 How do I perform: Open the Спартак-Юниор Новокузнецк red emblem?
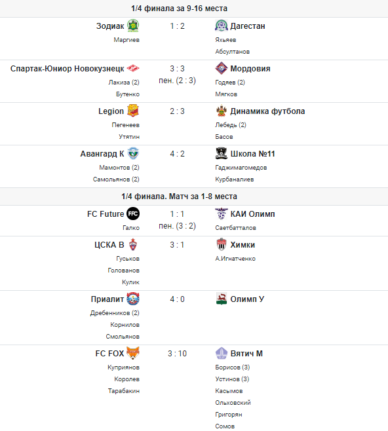[x=133, y=68]
